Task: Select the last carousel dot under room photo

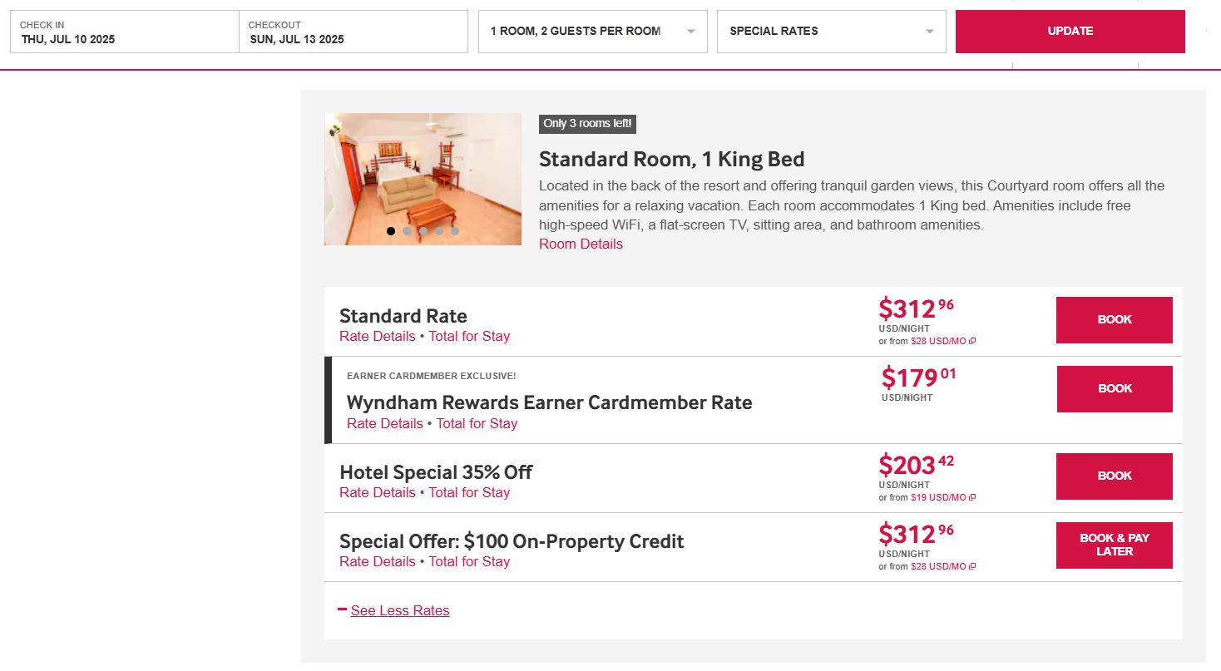Action: click(x=455, y=230)
